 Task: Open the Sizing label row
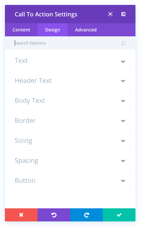point(70,141)
